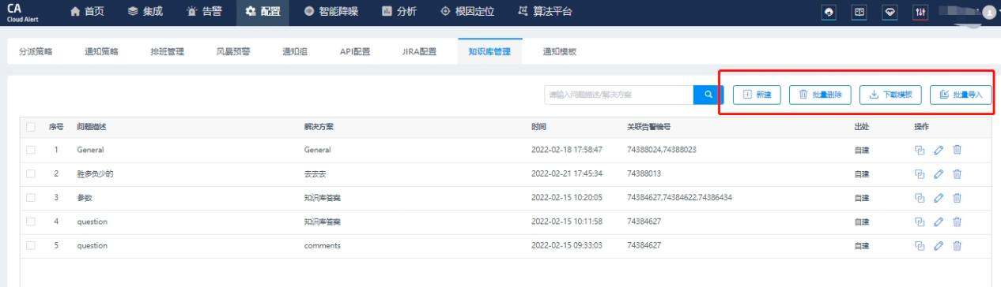Click alert number 74388013
Viewport: 1001px width, 287px height.
coord(644,173)
